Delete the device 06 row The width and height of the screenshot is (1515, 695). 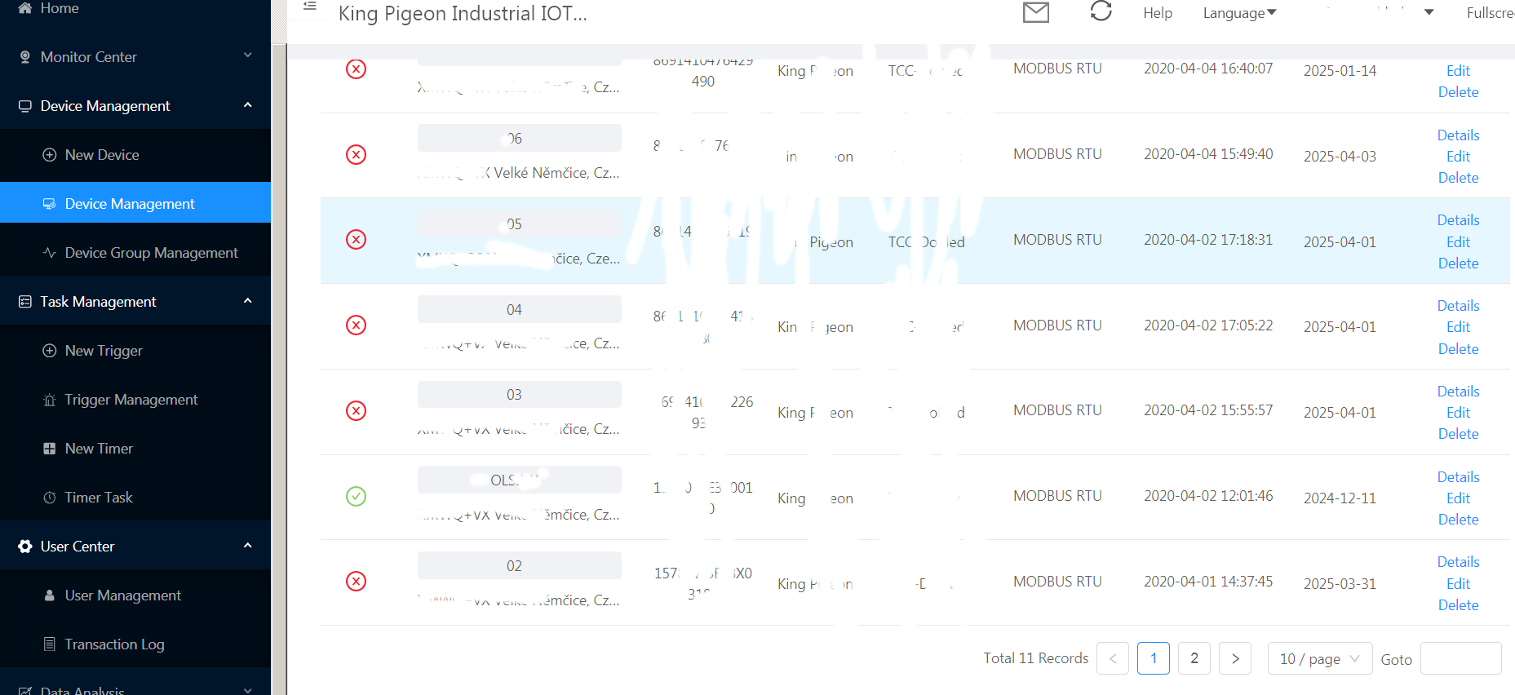coord(1458,178)
